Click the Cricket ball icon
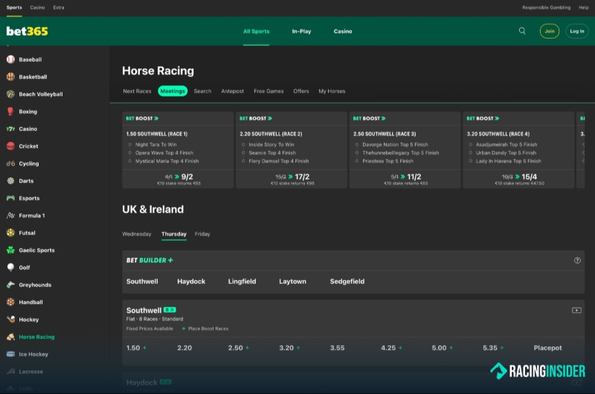Screen dimensions: 595x394 click(10, 146)
